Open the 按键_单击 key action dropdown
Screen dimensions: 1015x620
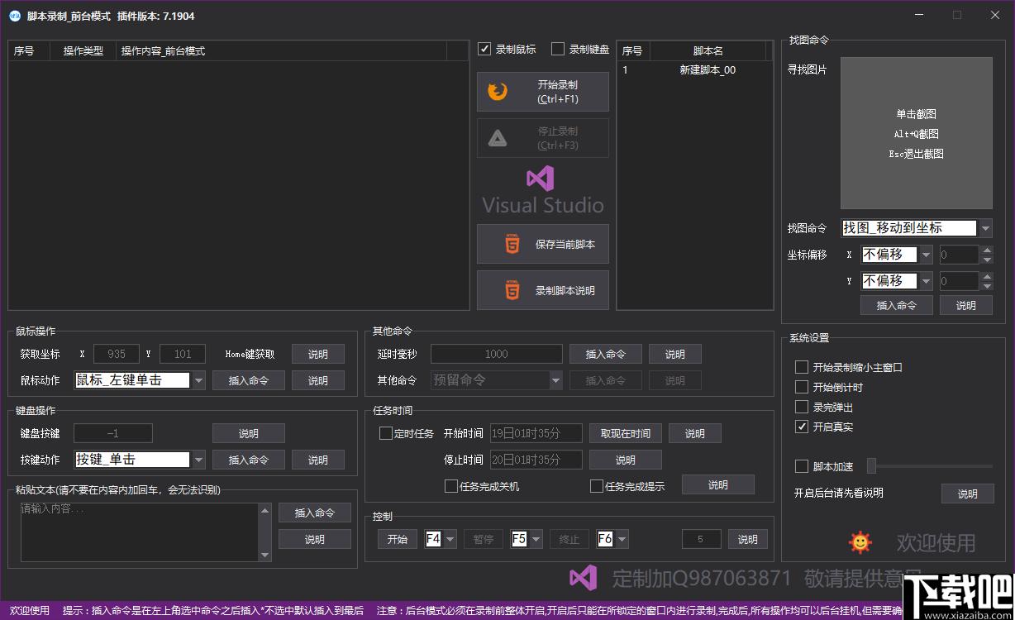[x=198, y=460]
